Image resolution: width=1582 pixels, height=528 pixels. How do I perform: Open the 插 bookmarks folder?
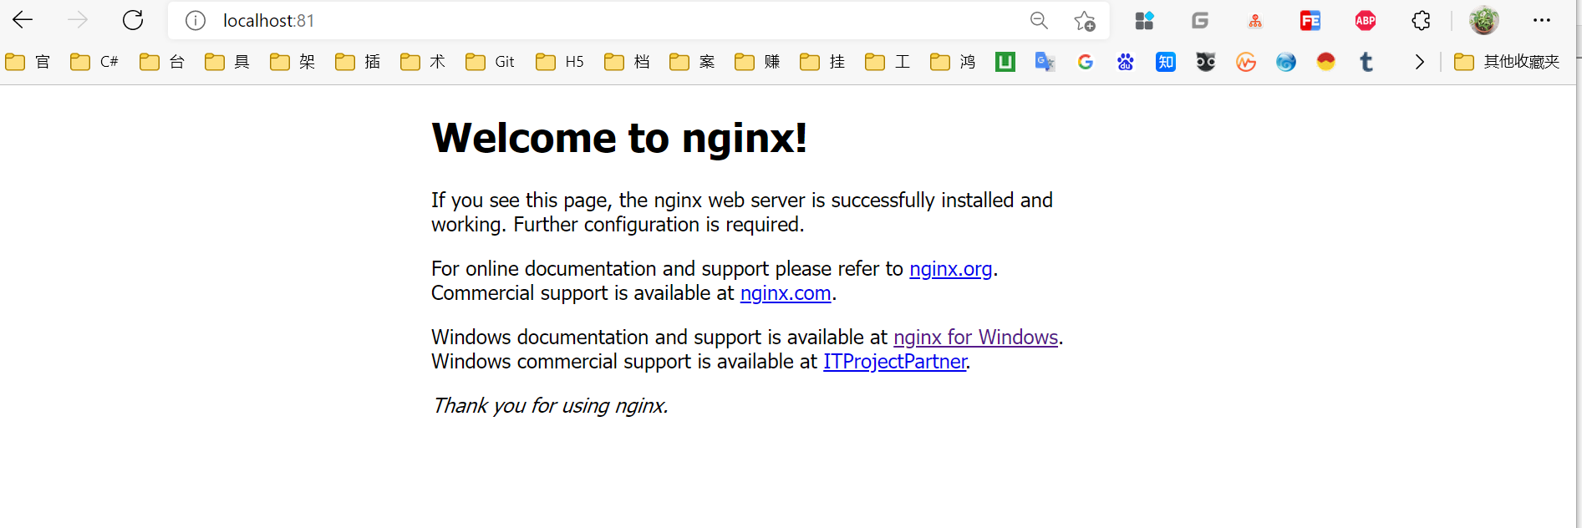point(358,62)
